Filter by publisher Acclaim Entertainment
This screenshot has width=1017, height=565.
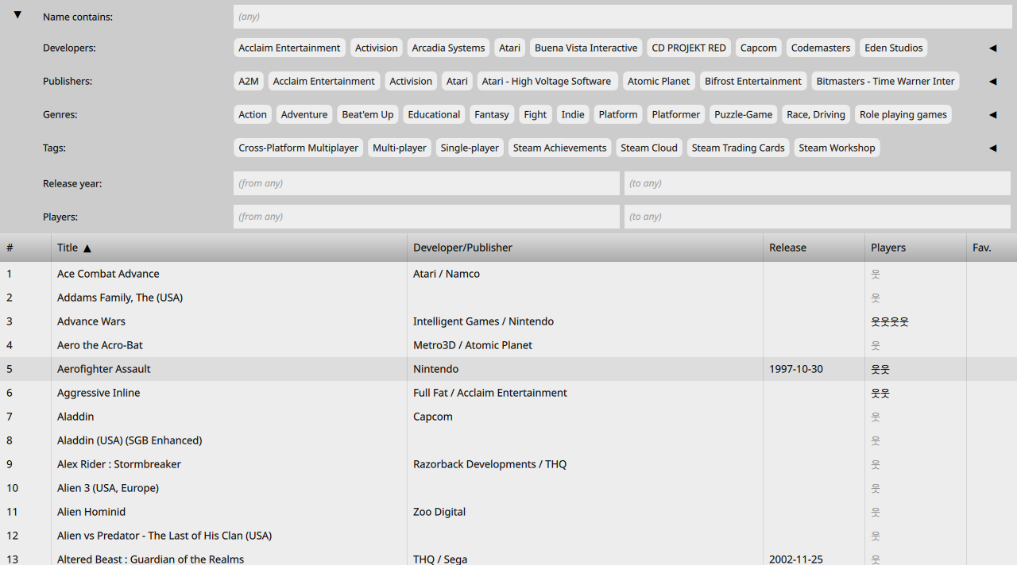(324, 81)
